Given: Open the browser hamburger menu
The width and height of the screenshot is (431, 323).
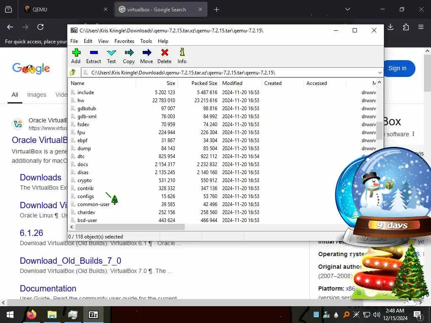Looking at the screenshot, I should (421, 27).
